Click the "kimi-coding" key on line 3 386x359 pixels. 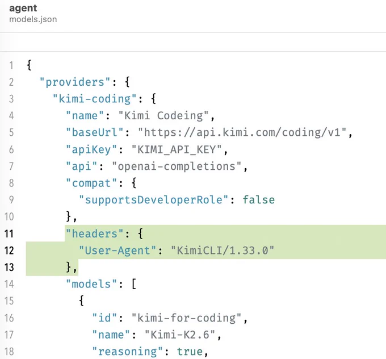point(95,99)
